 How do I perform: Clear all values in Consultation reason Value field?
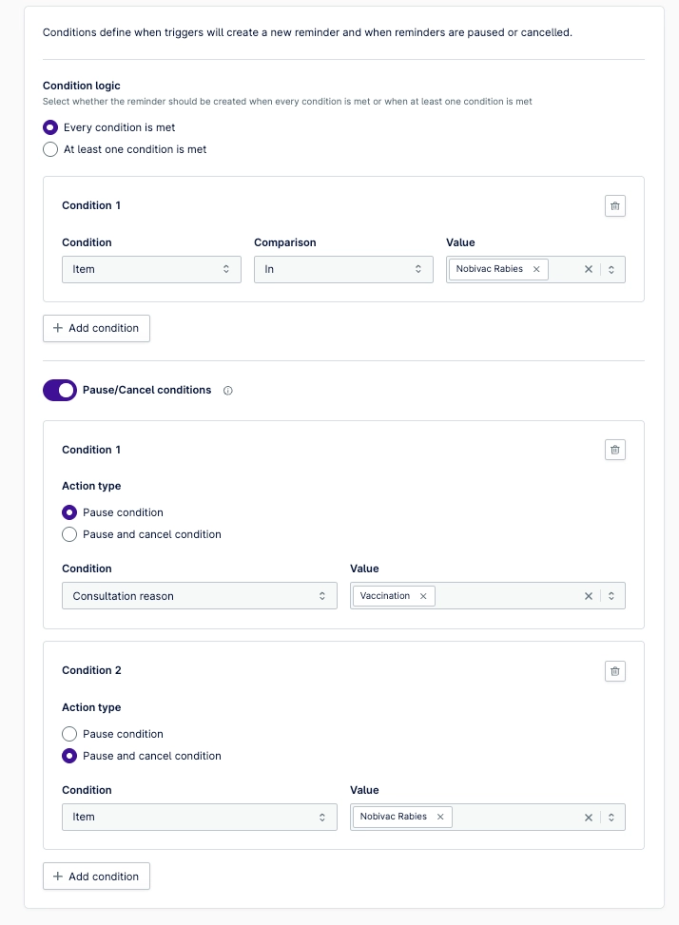point(588,596)
